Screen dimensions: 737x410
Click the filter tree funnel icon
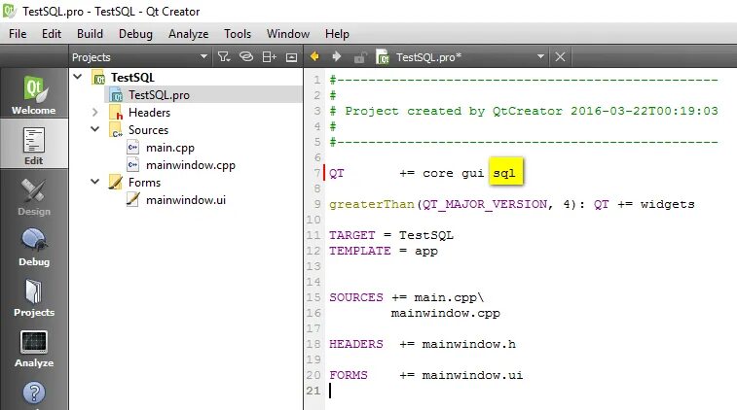(224, 57)
